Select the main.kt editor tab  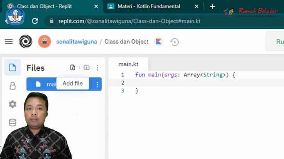pos(128,64)
